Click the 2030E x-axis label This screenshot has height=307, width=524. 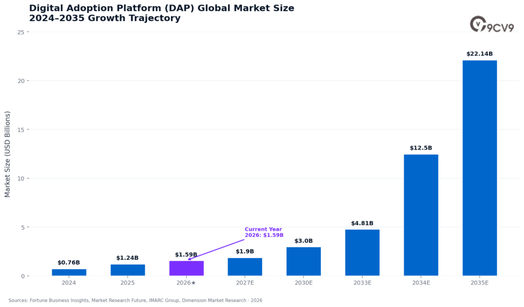[x=303, y=283]
